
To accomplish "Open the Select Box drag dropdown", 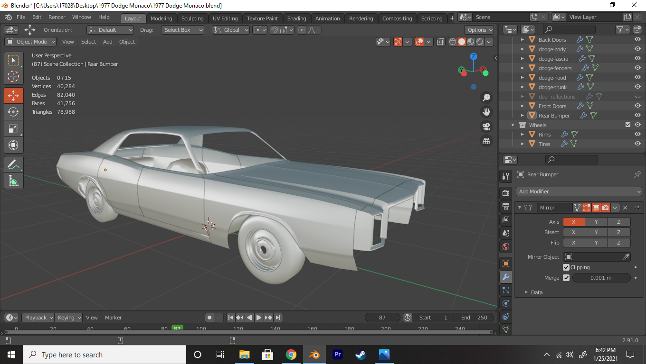I will click(182, 30).
